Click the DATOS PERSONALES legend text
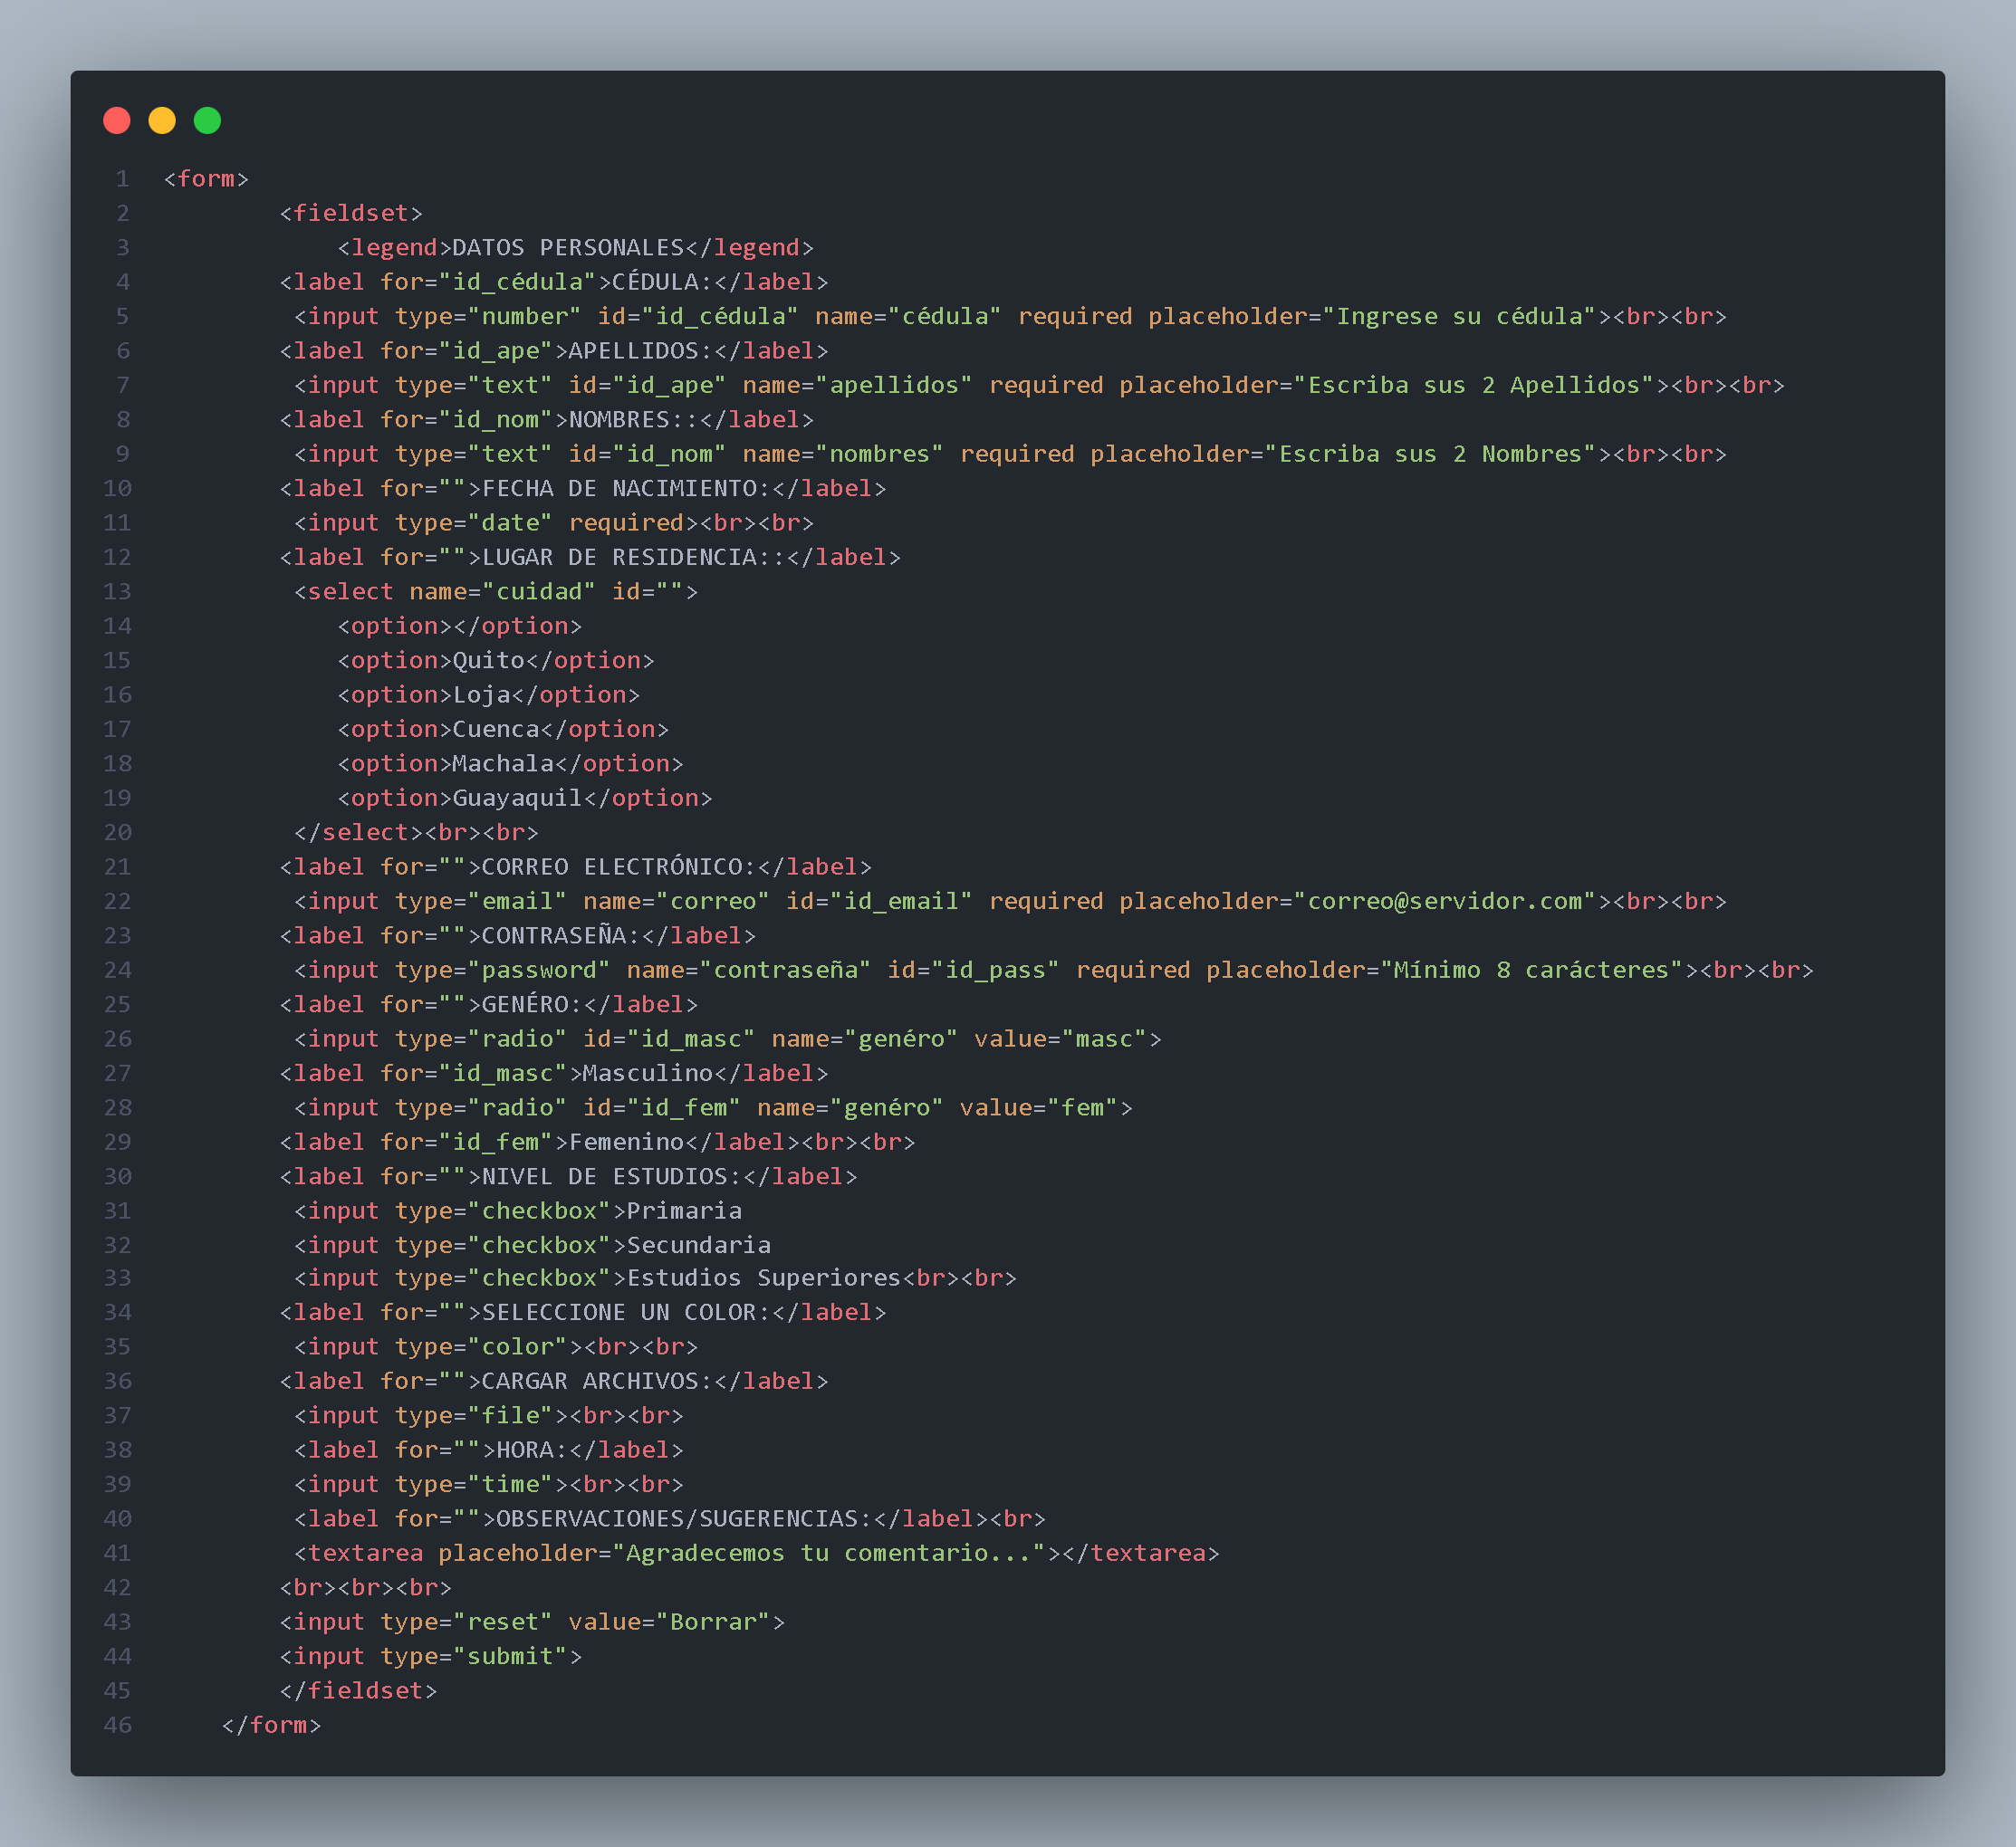The image size is (2016, 1847). [x=568, y=248]
